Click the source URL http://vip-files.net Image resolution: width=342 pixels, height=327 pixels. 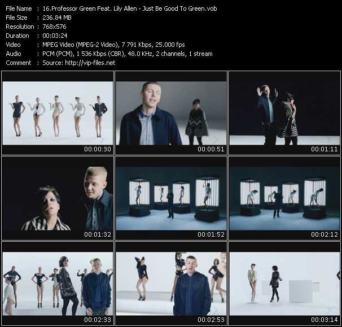pyautogui.click(x=90, y=63)
